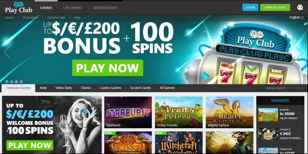Click the magnifier icon in Game Search
Image resolution: width=308 pixels, height=154 pixels.
(x=299, y=88)
